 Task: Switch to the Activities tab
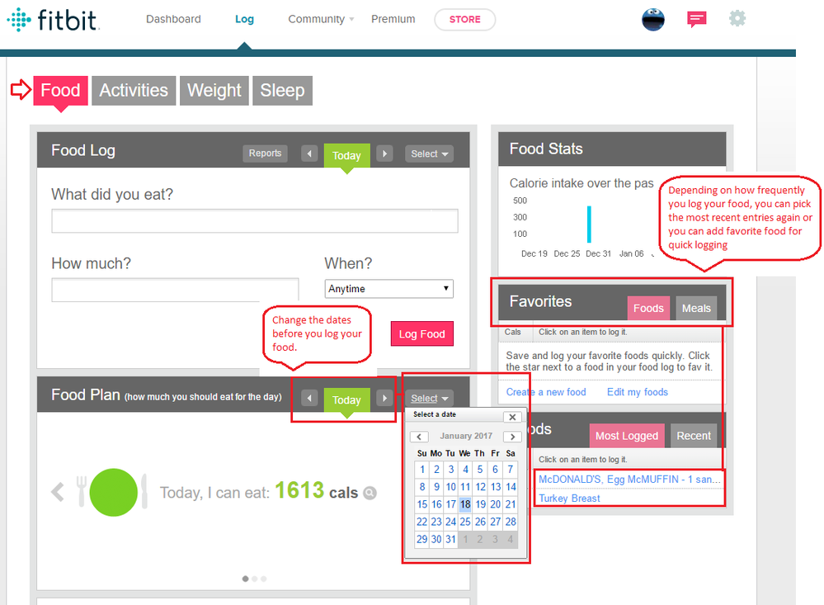click(134, 91)
